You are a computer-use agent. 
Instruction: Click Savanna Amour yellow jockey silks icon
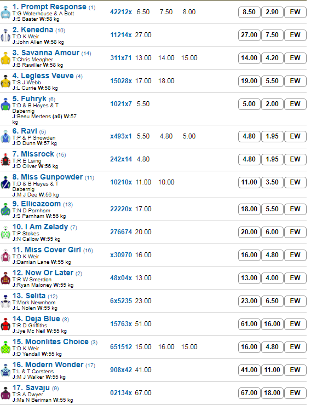5,58
